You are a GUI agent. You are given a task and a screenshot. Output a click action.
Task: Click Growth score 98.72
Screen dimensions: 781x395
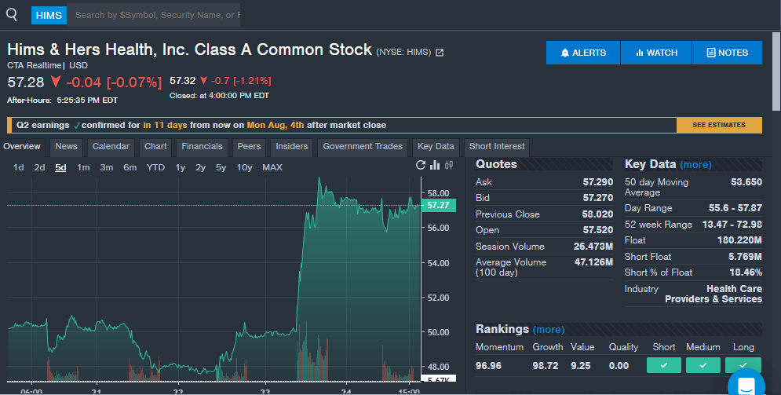(545, 366)
